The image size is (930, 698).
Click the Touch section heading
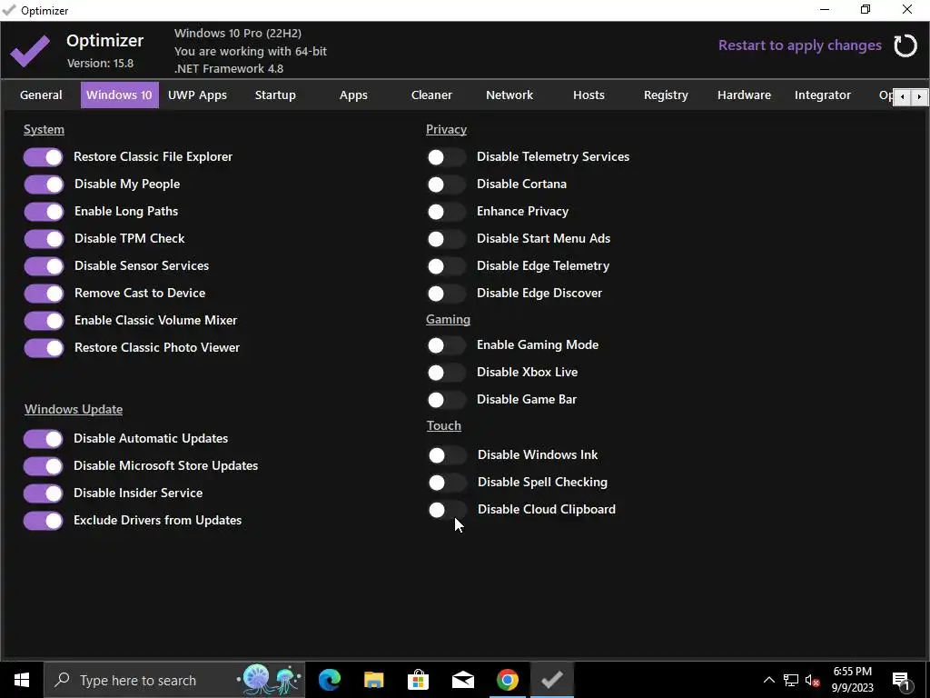443,425
